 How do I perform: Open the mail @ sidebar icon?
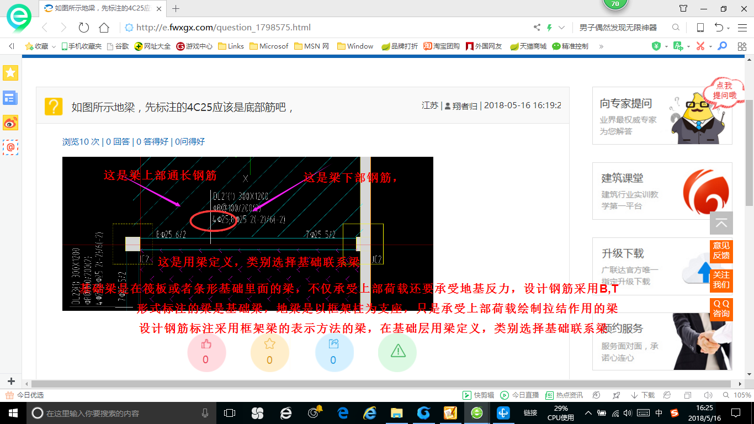point(10,147)
